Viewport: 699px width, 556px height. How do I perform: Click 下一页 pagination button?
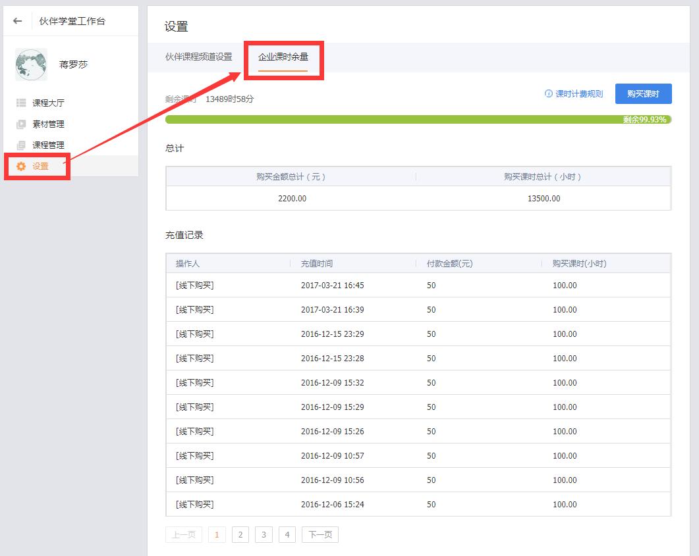[x=320, y=535]
